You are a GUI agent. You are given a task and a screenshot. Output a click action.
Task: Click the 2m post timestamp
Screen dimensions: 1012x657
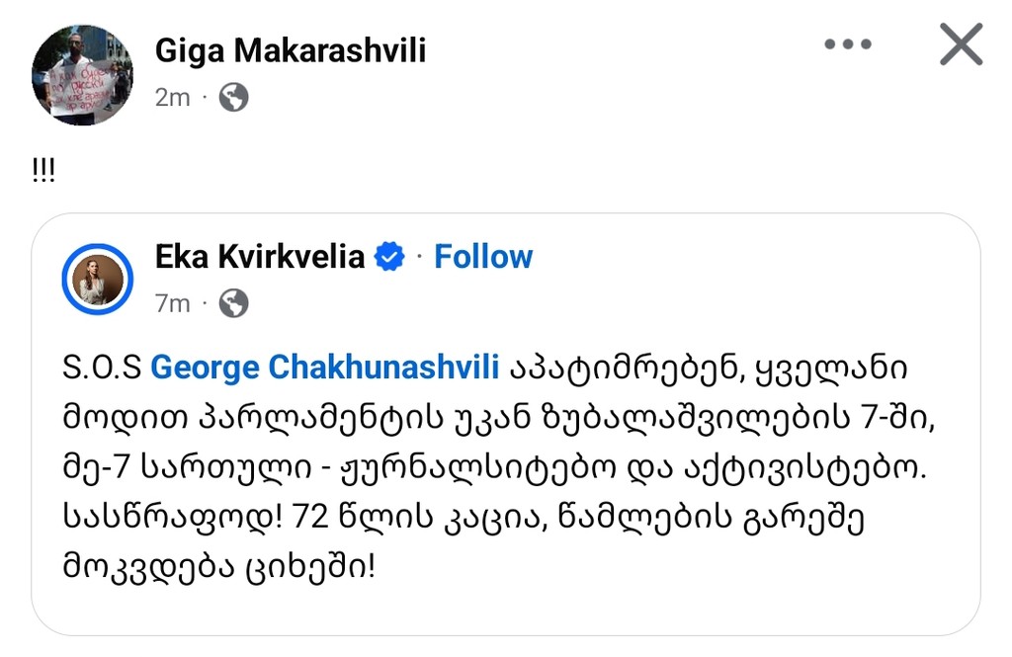[173, 98]
